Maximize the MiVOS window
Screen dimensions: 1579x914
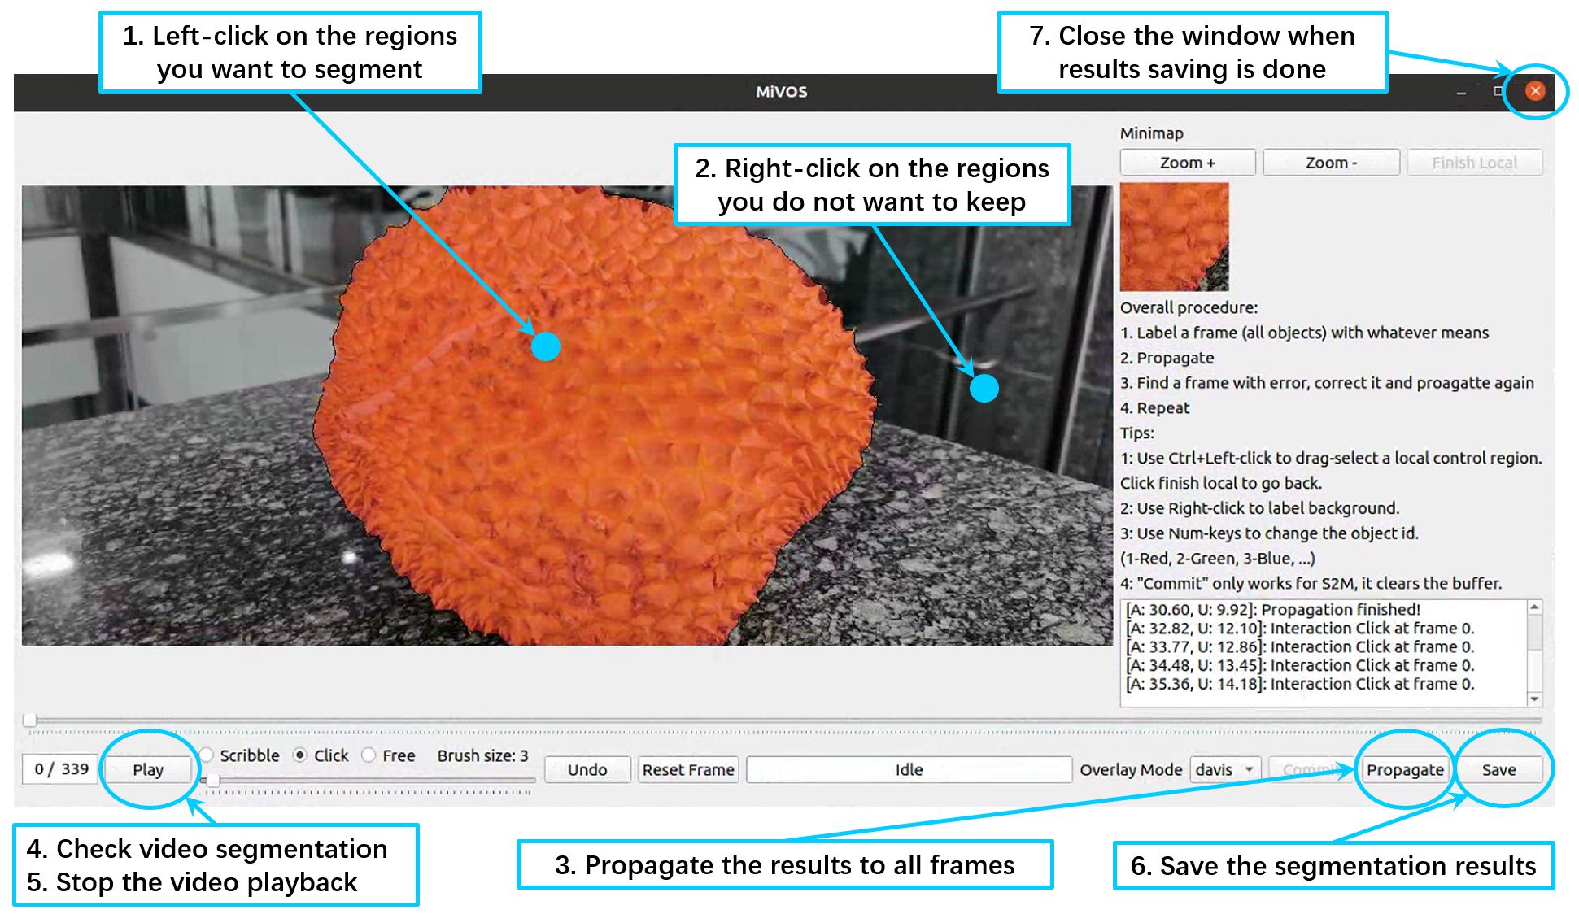point(1498,91)
